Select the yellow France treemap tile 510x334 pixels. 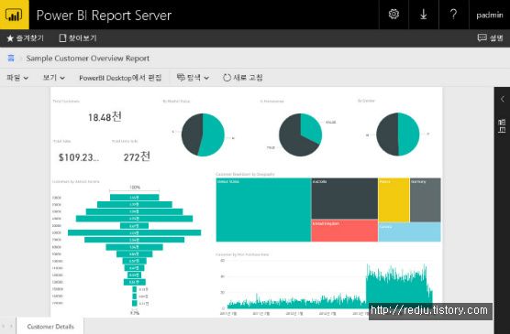(394, 200)
